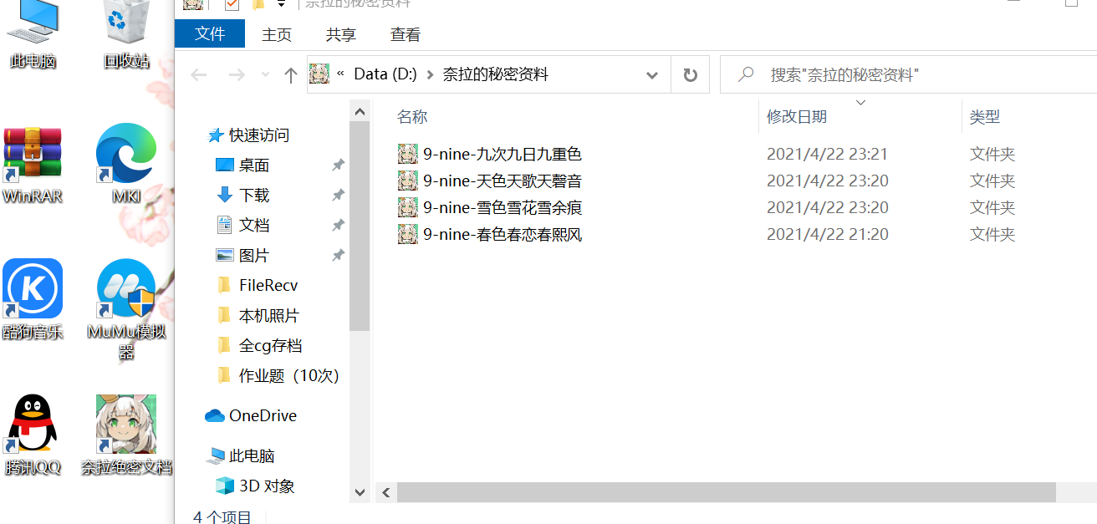Viewport: 1097px width, 524px height.
Task: Open 3D 对象 in navigation pane
Action: pos(266,486)
